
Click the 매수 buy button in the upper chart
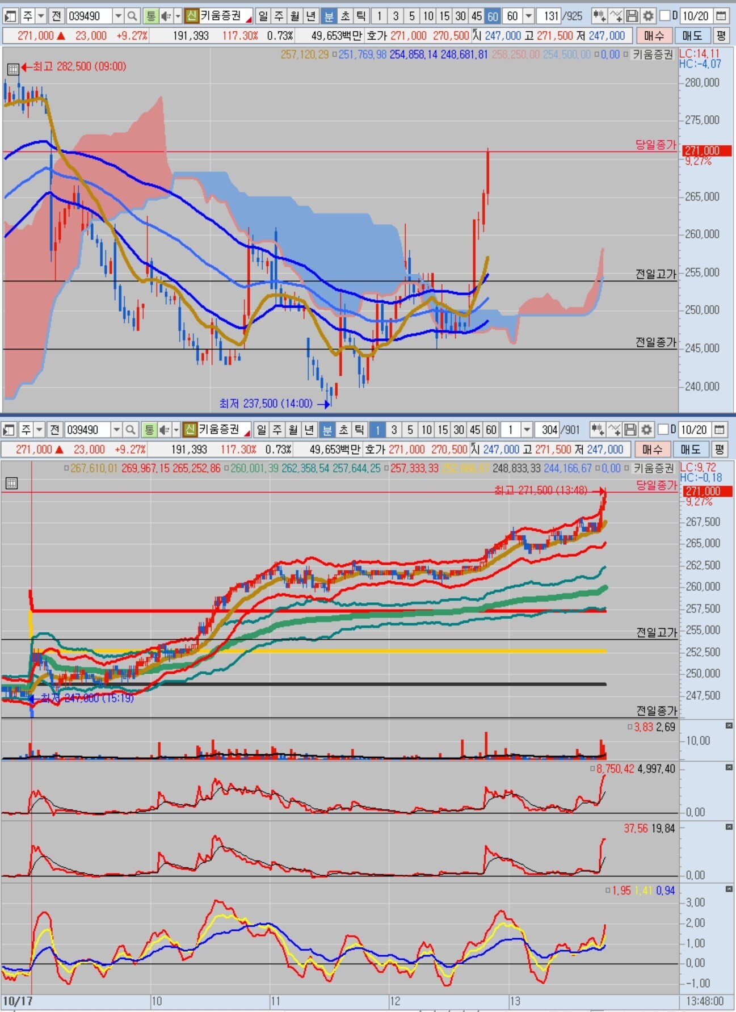654,36
